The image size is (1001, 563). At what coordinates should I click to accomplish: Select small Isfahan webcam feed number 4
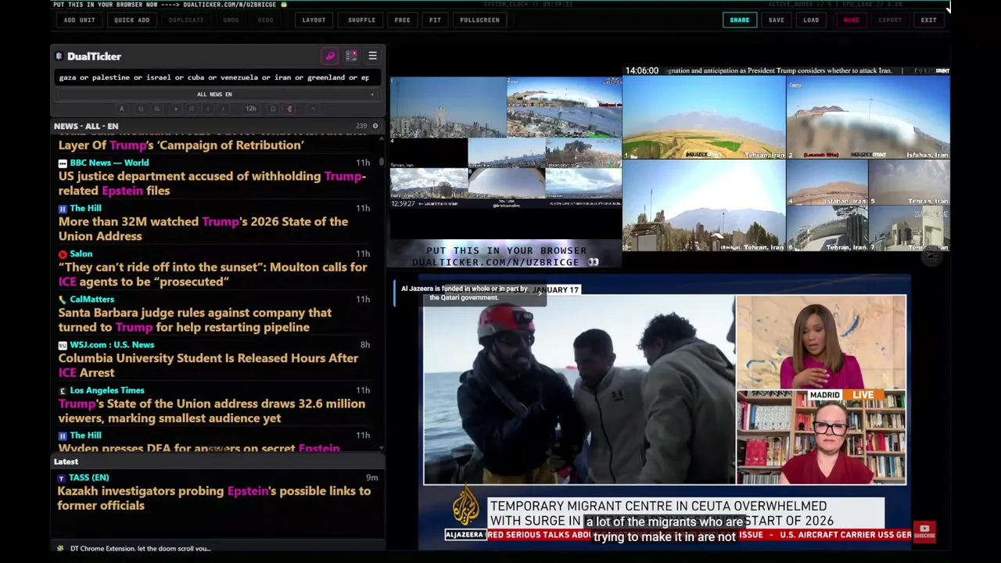[x=827, y=183]
